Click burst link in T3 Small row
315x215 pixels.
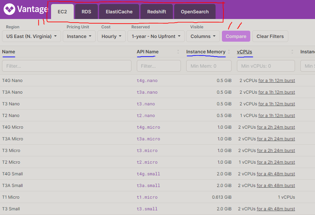[x=276, y=209]
